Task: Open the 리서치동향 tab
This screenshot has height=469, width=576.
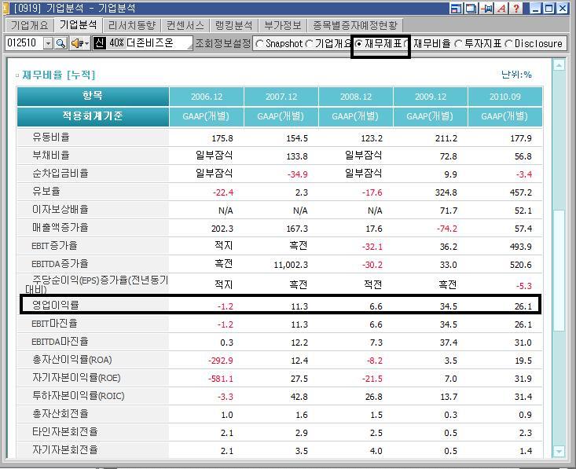Action: tap(132, 25)
